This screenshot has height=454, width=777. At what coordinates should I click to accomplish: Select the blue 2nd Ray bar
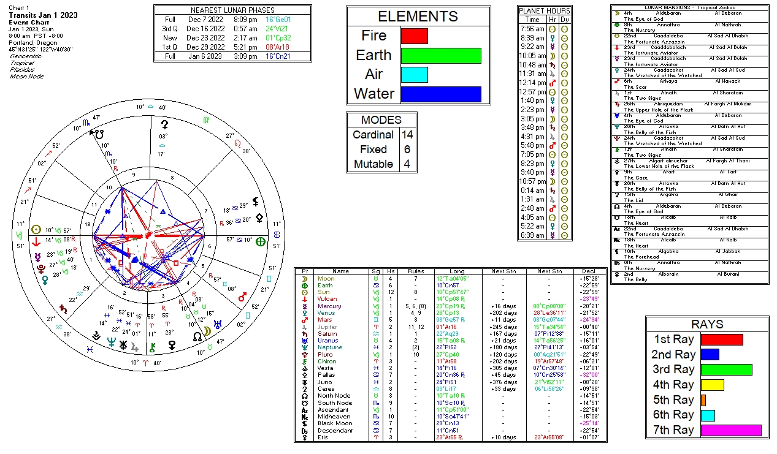pos(710,355)
